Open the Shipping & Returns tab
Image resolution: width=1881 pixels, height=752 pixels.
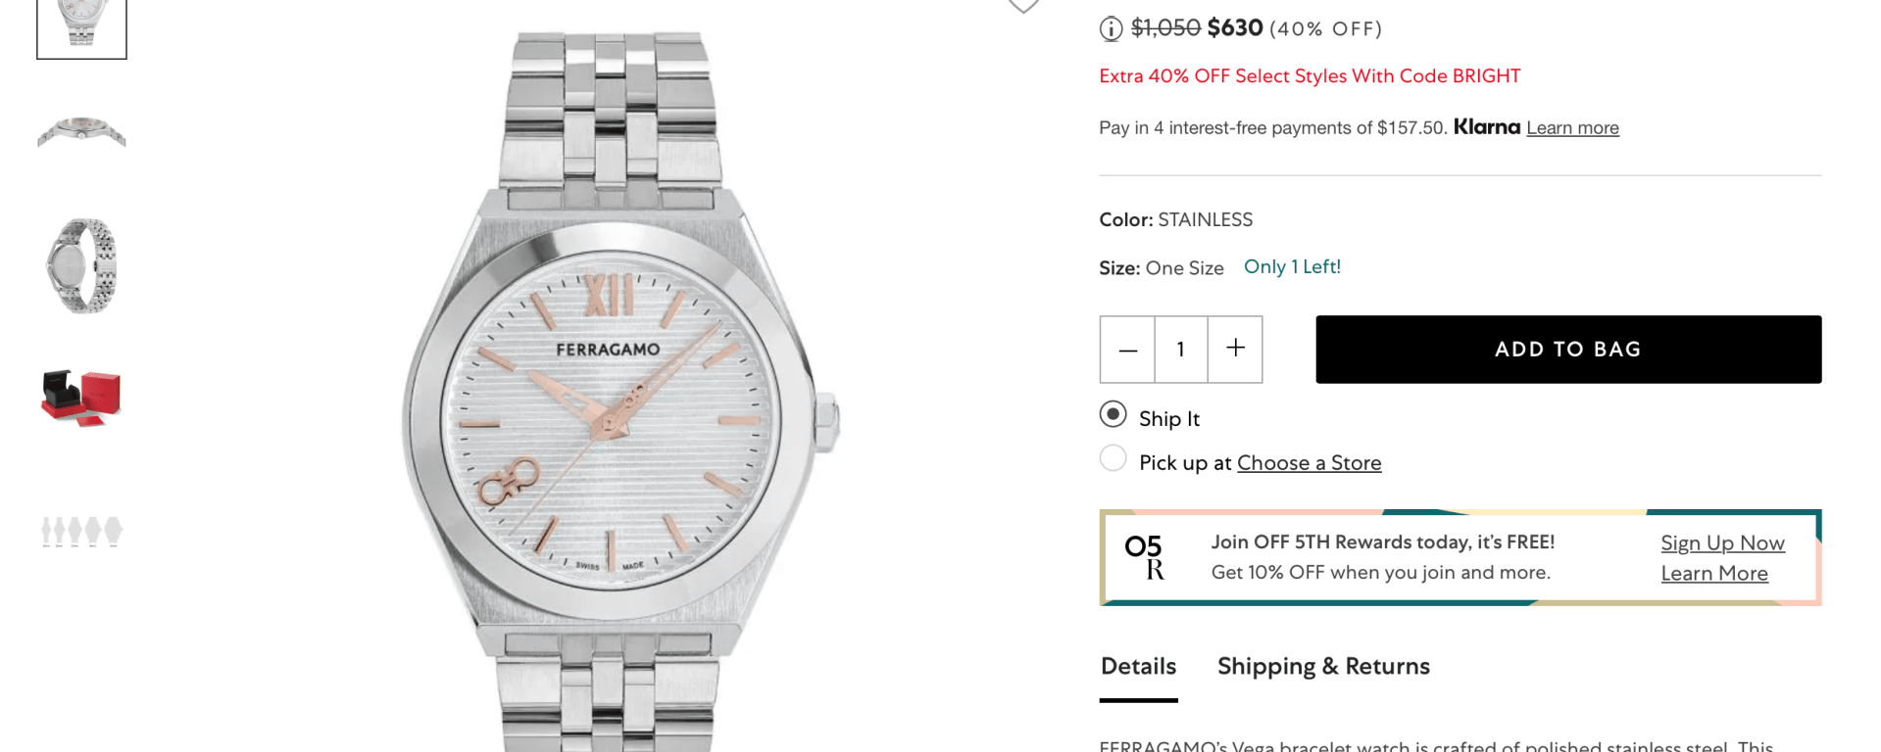coord(1323,667)
